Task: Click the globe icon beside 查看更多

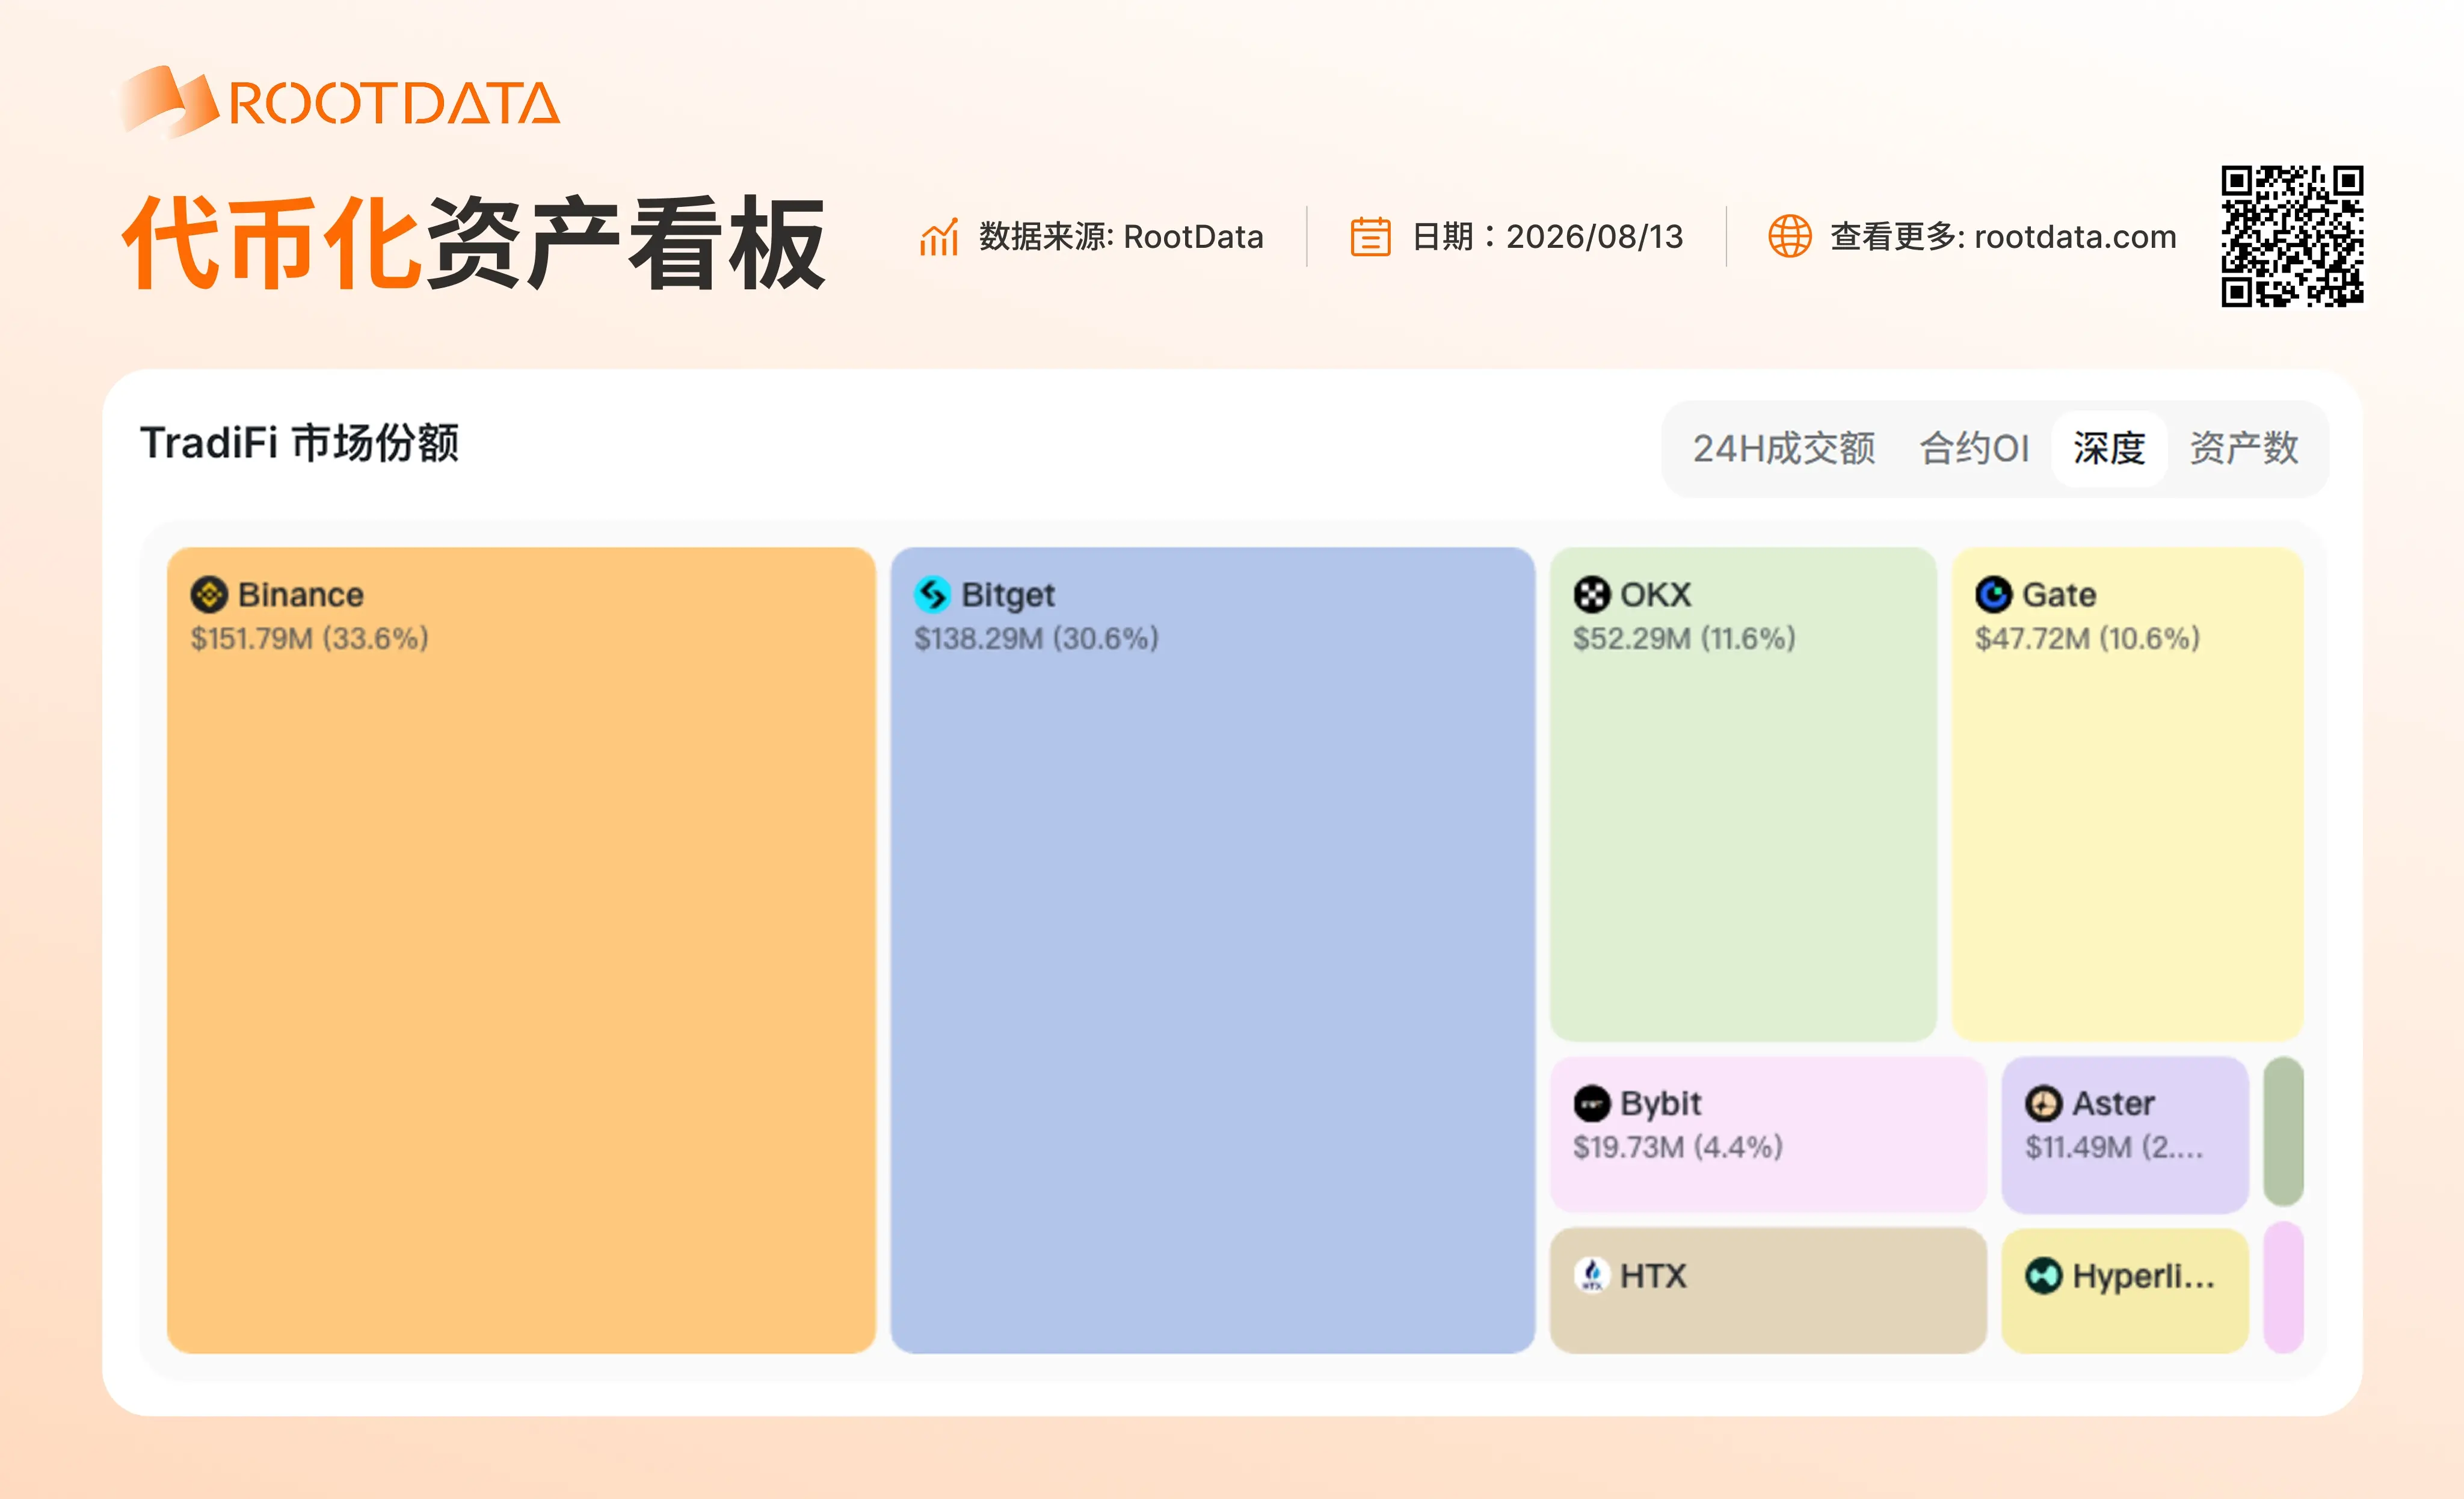Action: click(x=1790, y=237)
